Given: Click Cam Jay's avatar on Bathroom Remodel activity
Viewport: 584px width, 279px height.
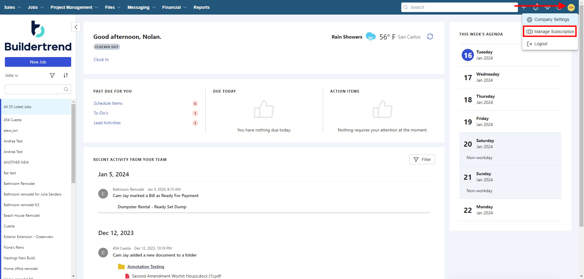Looking at the screenshot, I should tap(103, 194).
